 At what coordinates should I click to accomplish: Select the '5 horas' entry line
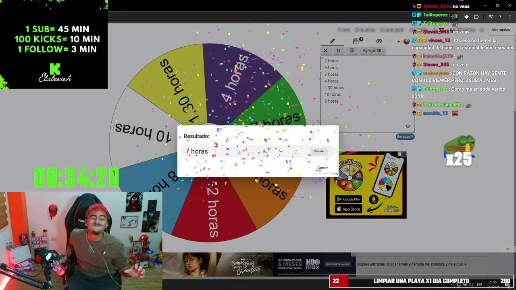pyautogui.click(x=331, y=68)
